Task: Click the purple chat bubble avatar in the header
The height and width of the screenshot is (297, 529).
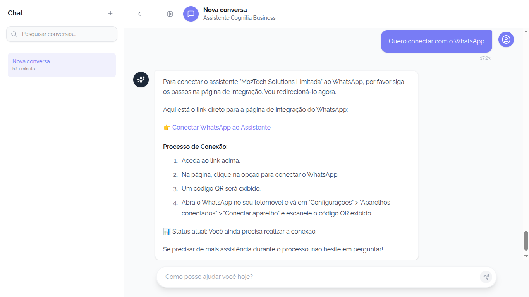Action: pos(191,14)
